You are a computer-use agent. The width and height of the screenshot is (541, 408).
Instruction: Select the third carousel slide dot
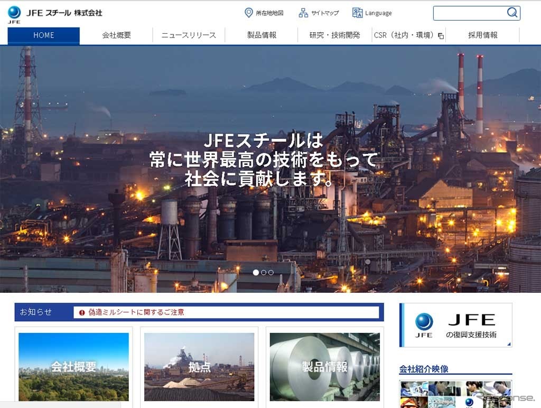click(x=271, y=272)
